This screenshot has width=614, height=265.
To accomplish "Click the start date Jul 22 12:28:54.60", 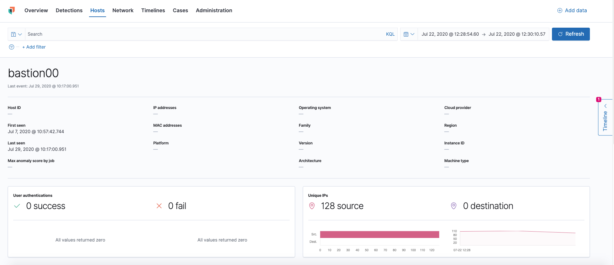I will (450, 34).
